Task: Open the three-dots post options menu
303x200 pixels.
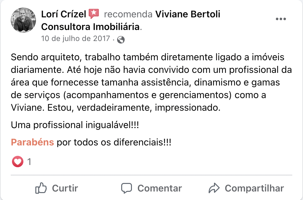Action: 281,19
